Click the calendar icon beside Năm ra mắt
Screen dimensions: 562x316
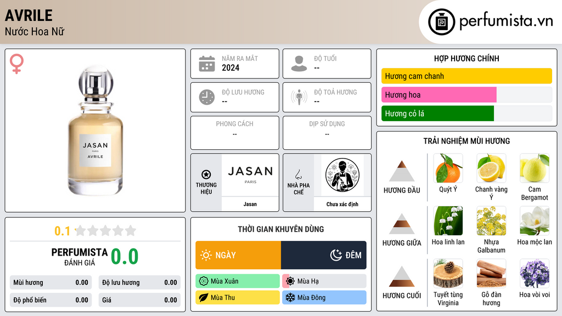click(207, 64)
